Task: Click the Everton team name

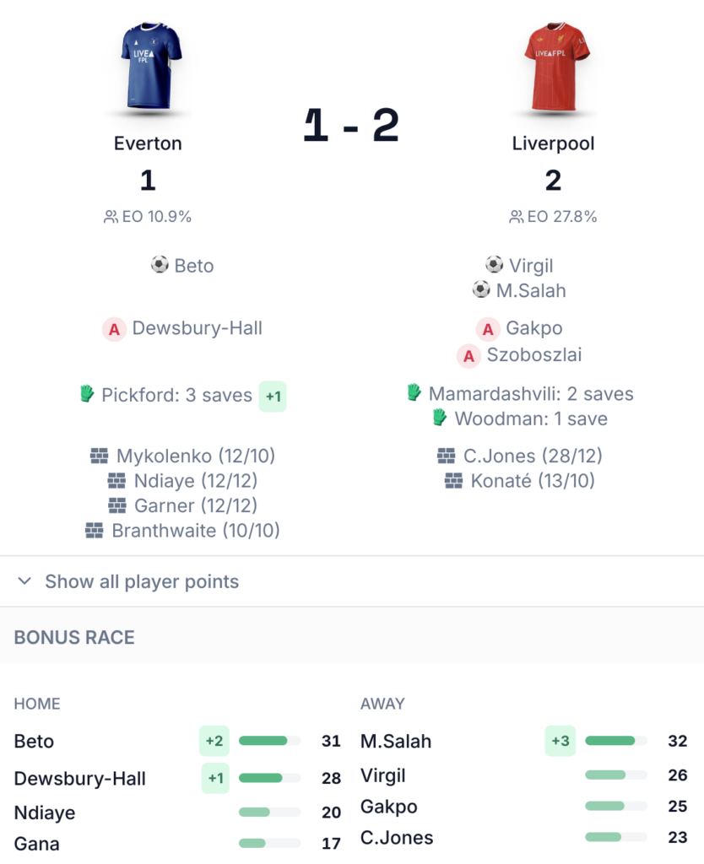Action: pos(148,143)
